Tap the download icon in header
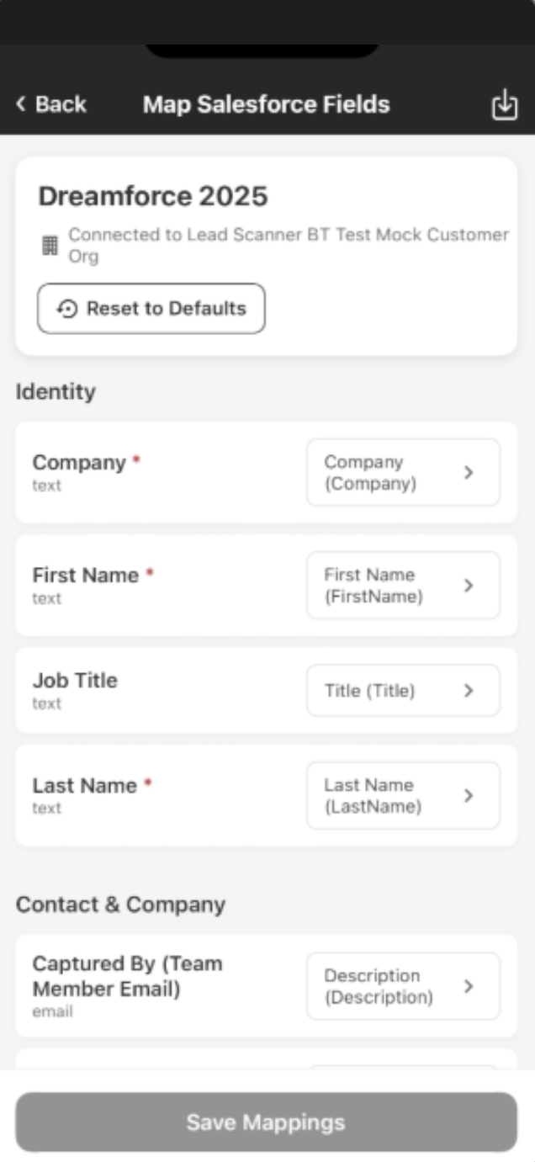This screenshot has width=535, height=1162. pyautogui.click(x=504, y=104)
